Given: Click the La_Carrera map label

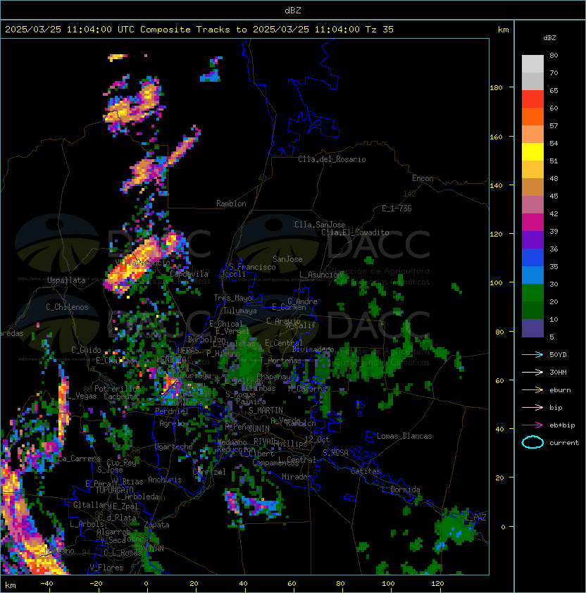Looking at the screenshot, I should 79,458.
